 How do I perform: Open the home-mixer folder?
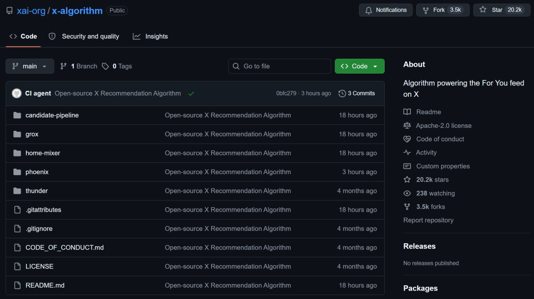(43, 153)
